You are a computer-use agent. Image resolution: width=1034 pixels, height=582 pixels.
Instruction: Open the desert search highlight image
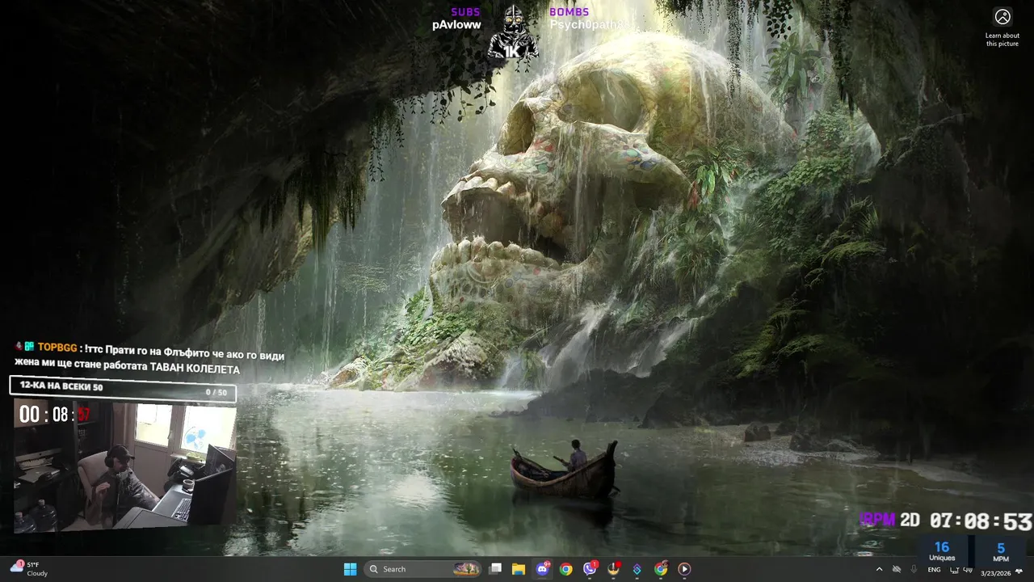click(466, 569)
